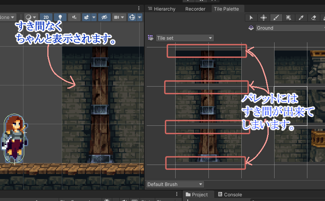Open the Console tab
Screen dimensions: 325x201
[x=230, y=195]
